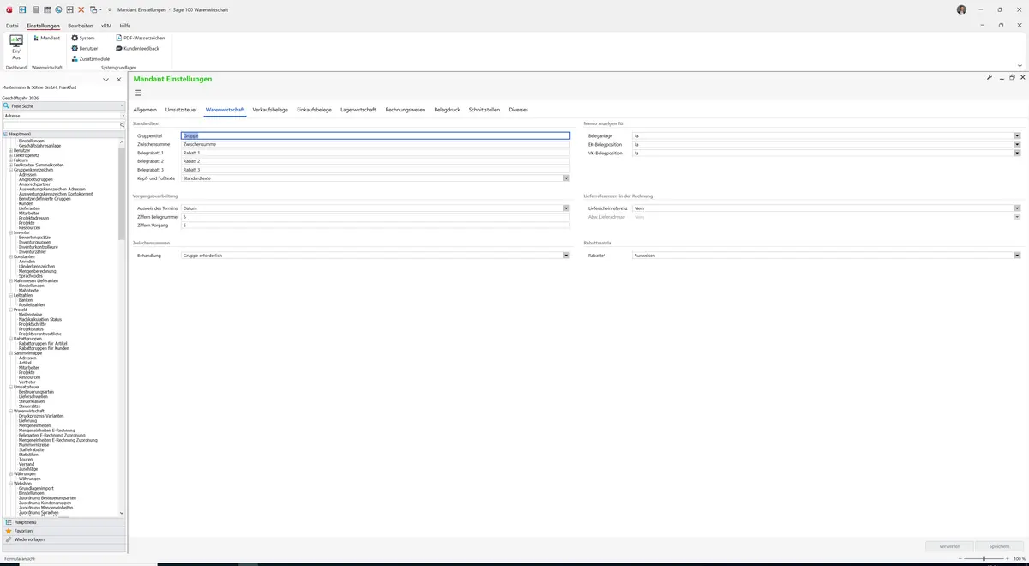Select Staffelrabatte in the navigation tree
The image size is (1029, 566).
pyautogui.click(x=31, y=449)
